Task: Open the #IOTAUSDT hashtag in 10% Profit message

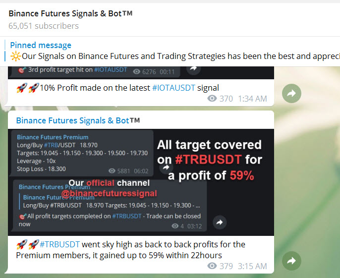Action: point(170,88)
